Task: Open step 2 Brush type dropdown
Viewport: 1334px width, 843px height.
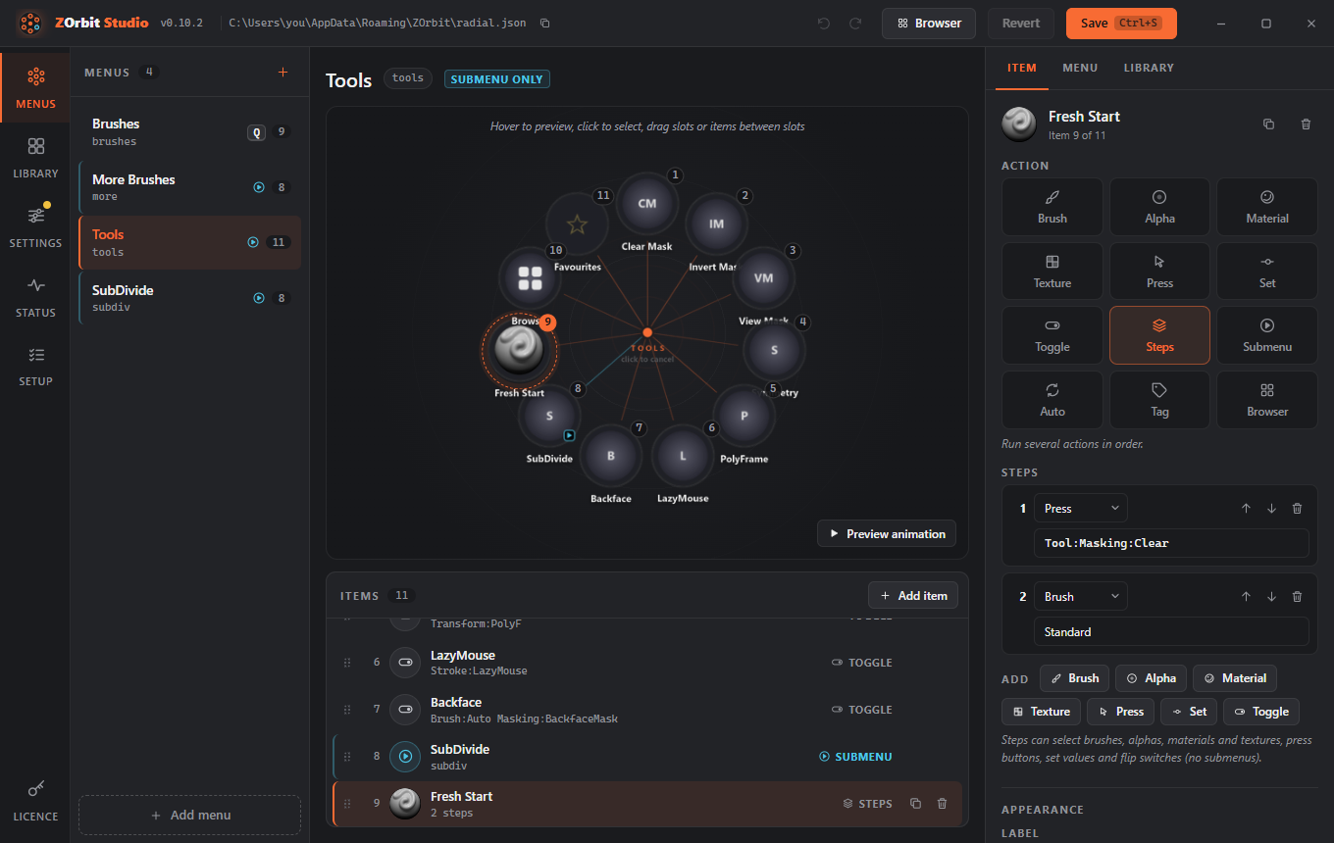Action: (1081, 596)
